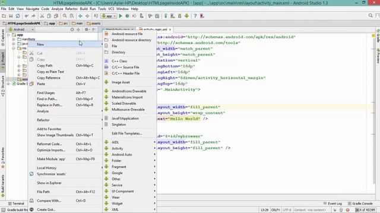380x213 pixels.
Task: Open project panel gear settings icon
Action: coord(87,30)
